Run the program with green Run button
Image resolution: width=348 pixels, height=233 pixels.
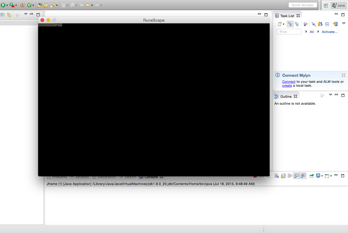tap(3, 5)
